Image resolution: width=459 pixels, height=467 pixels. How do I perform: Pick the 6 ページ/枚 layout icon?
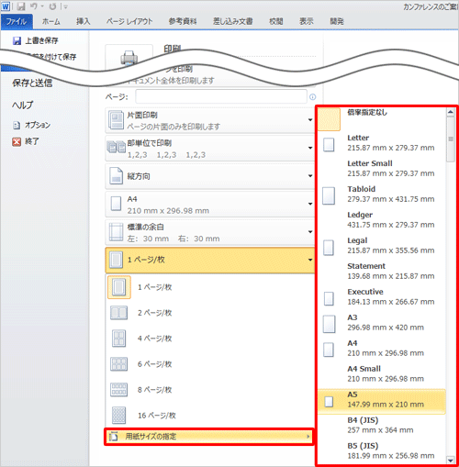pyautogui.click(x=118, y=364)
